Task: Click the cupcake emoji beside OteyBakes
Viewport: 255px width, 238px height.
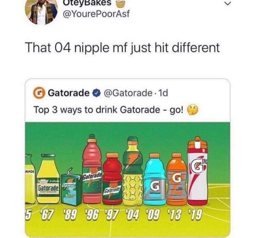Action: (x=121, y=3)
